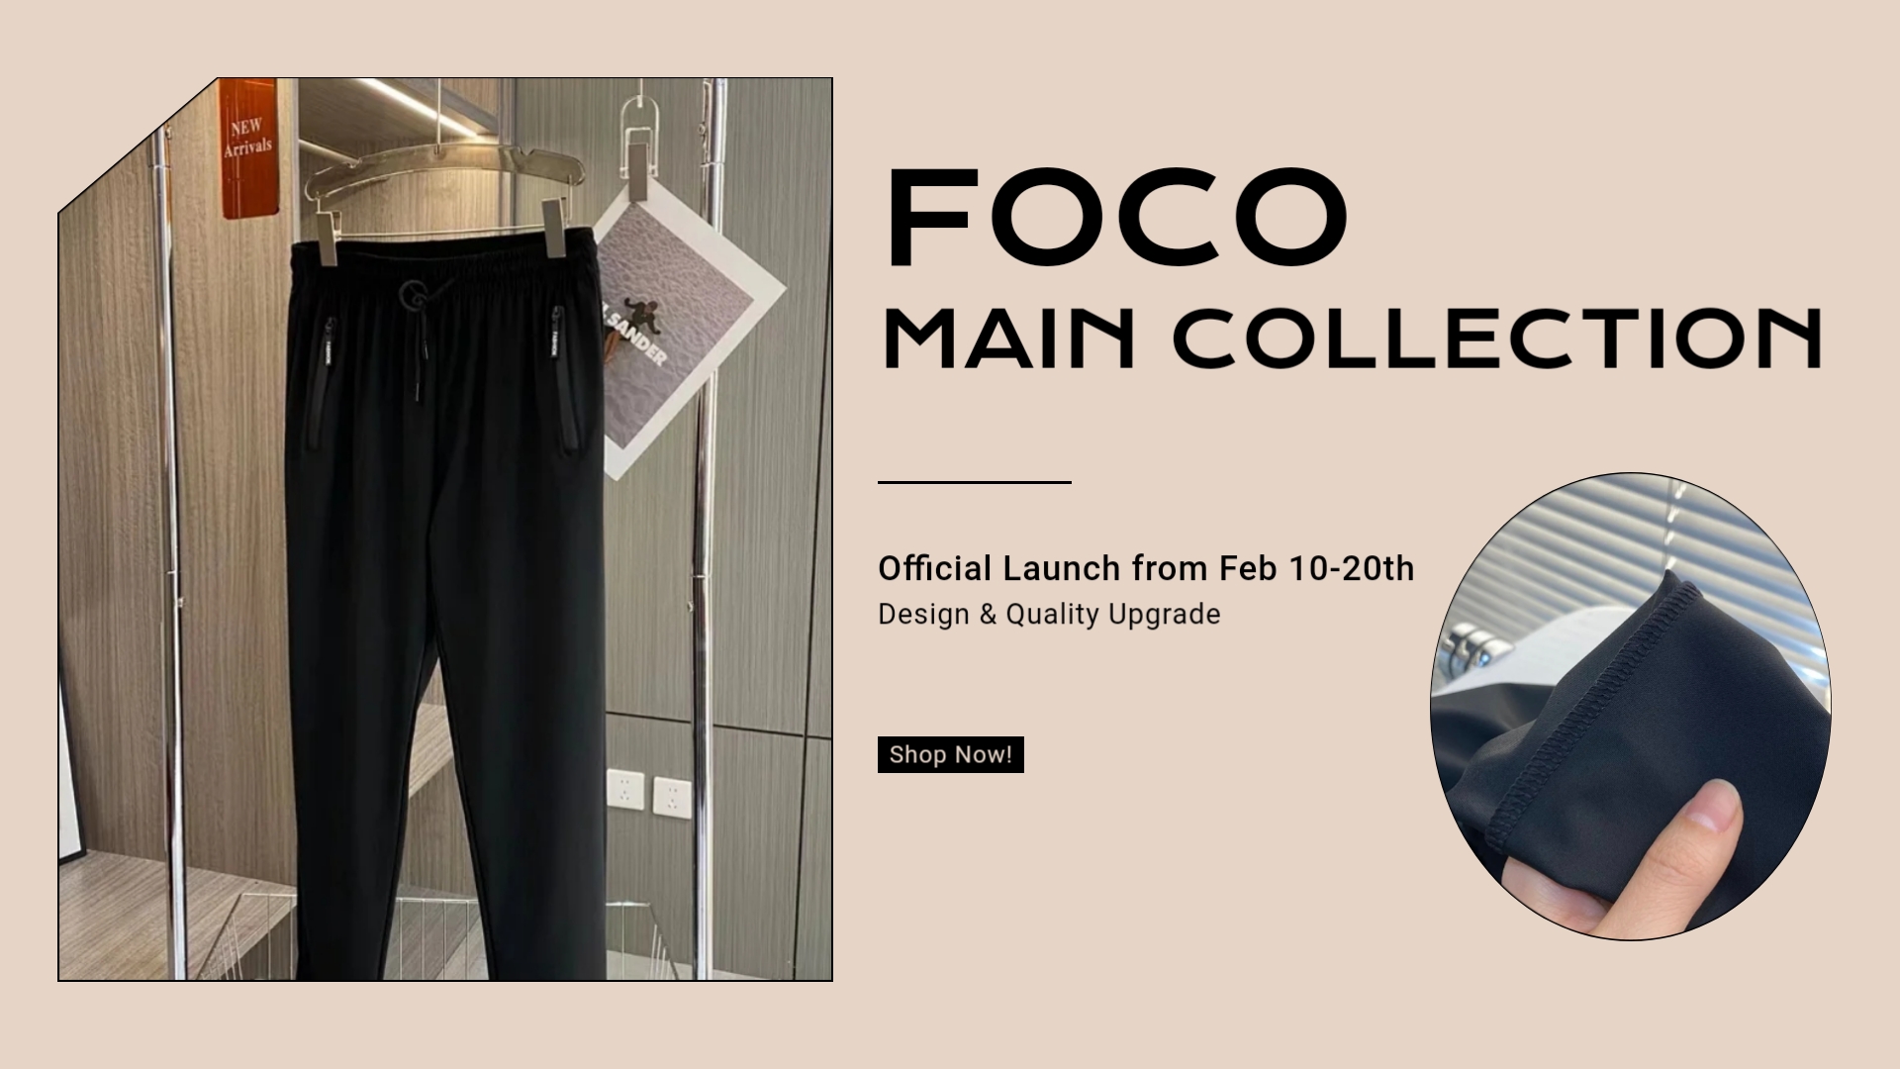Viewport: 1900px width, 1069px height.
Task: Select the thin black divider line
Action: pos(975,482)
